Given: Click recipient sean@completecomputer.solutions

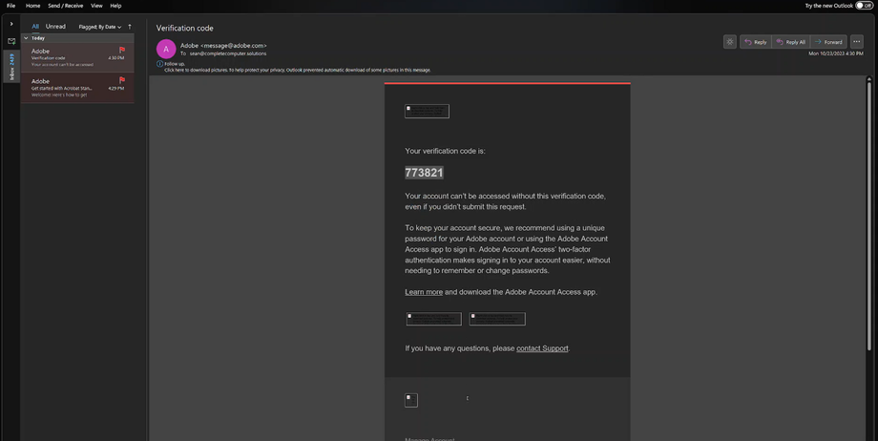Looking at the screenshot, I should pos(228,53).
